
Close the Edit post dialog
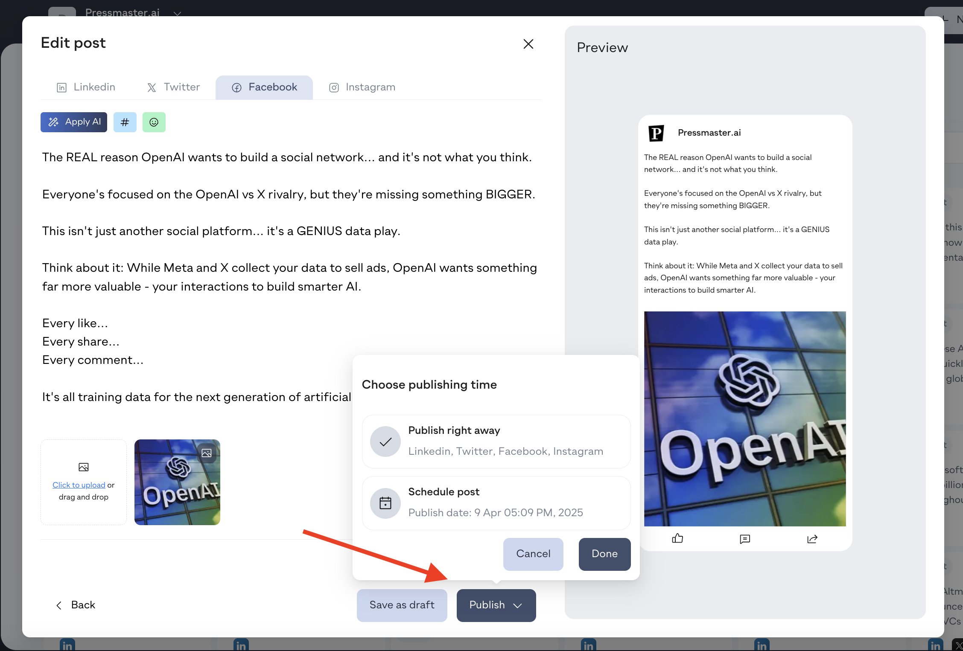(x=528, y=44)
